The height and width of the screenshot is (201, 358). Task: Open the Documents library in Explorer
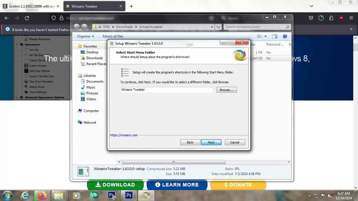click(x=95, y=82)
